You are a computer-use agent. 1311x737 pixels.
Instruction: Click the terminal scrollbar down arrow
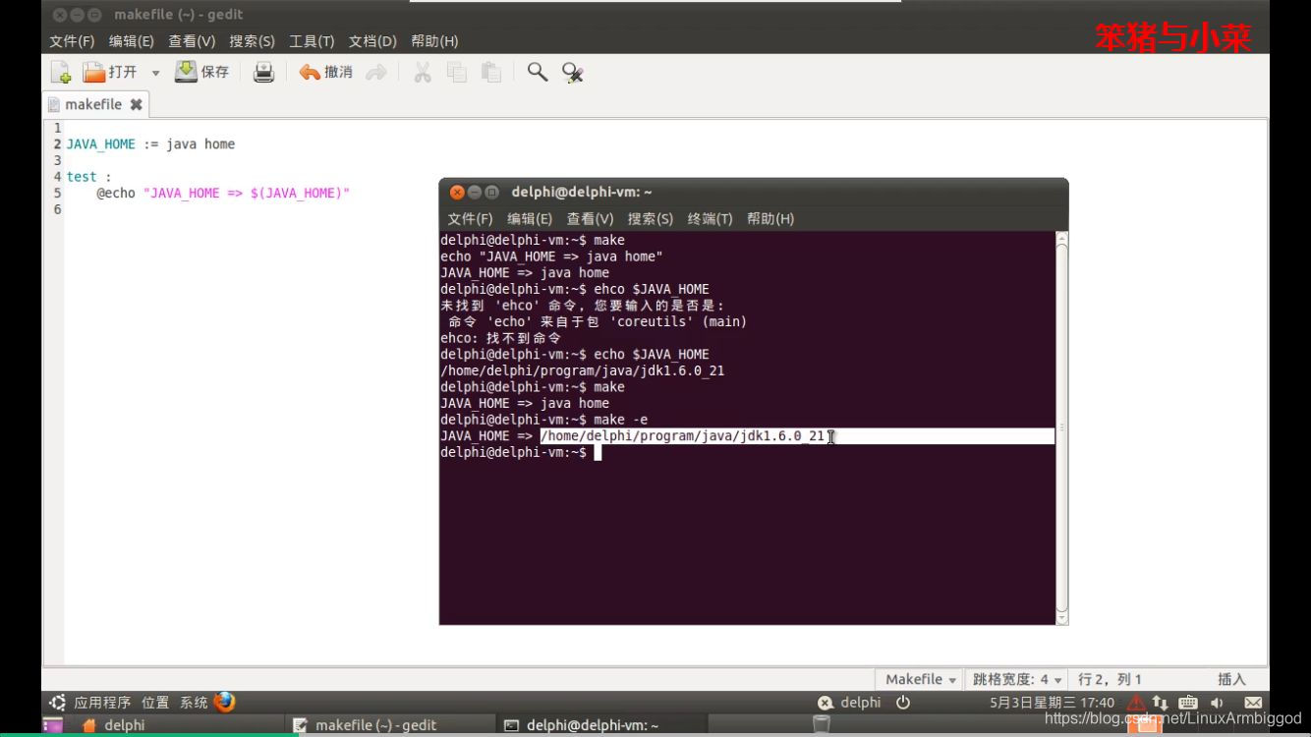(1061, 616)
